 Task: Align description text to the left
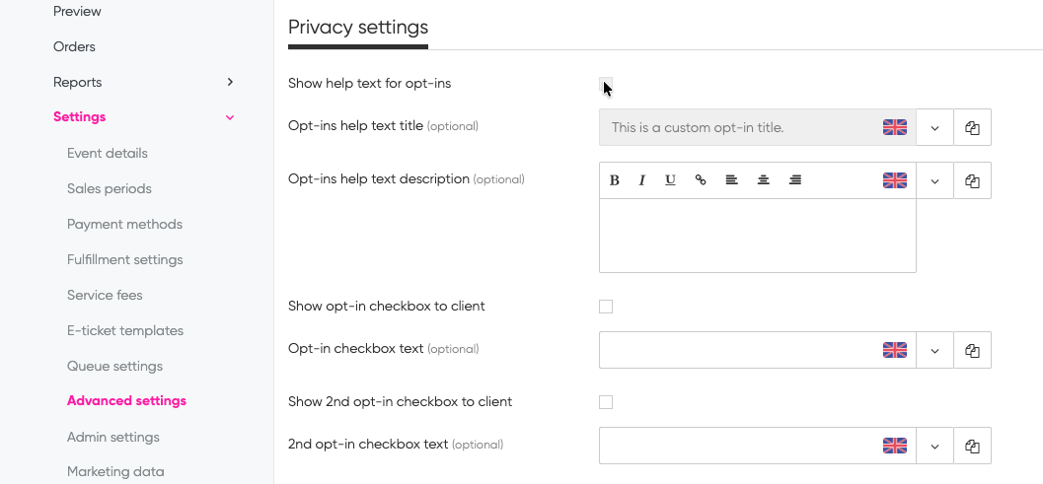tap(731, 180)
